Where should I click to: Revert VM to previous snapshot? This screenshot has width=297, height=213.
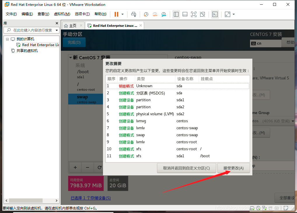click(155, 14)
